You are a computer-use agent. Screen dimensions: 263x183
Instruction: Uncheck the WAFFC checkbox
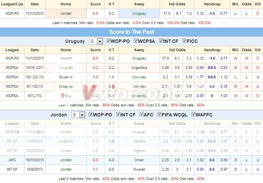click(194, 114)
